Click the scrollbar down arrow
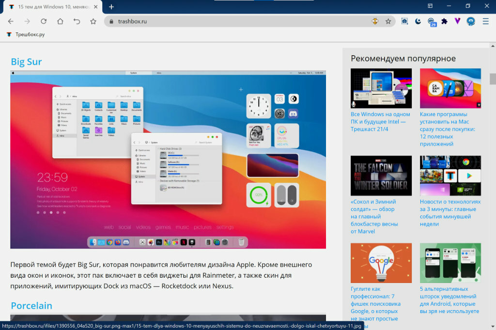 tap(493, 326)
